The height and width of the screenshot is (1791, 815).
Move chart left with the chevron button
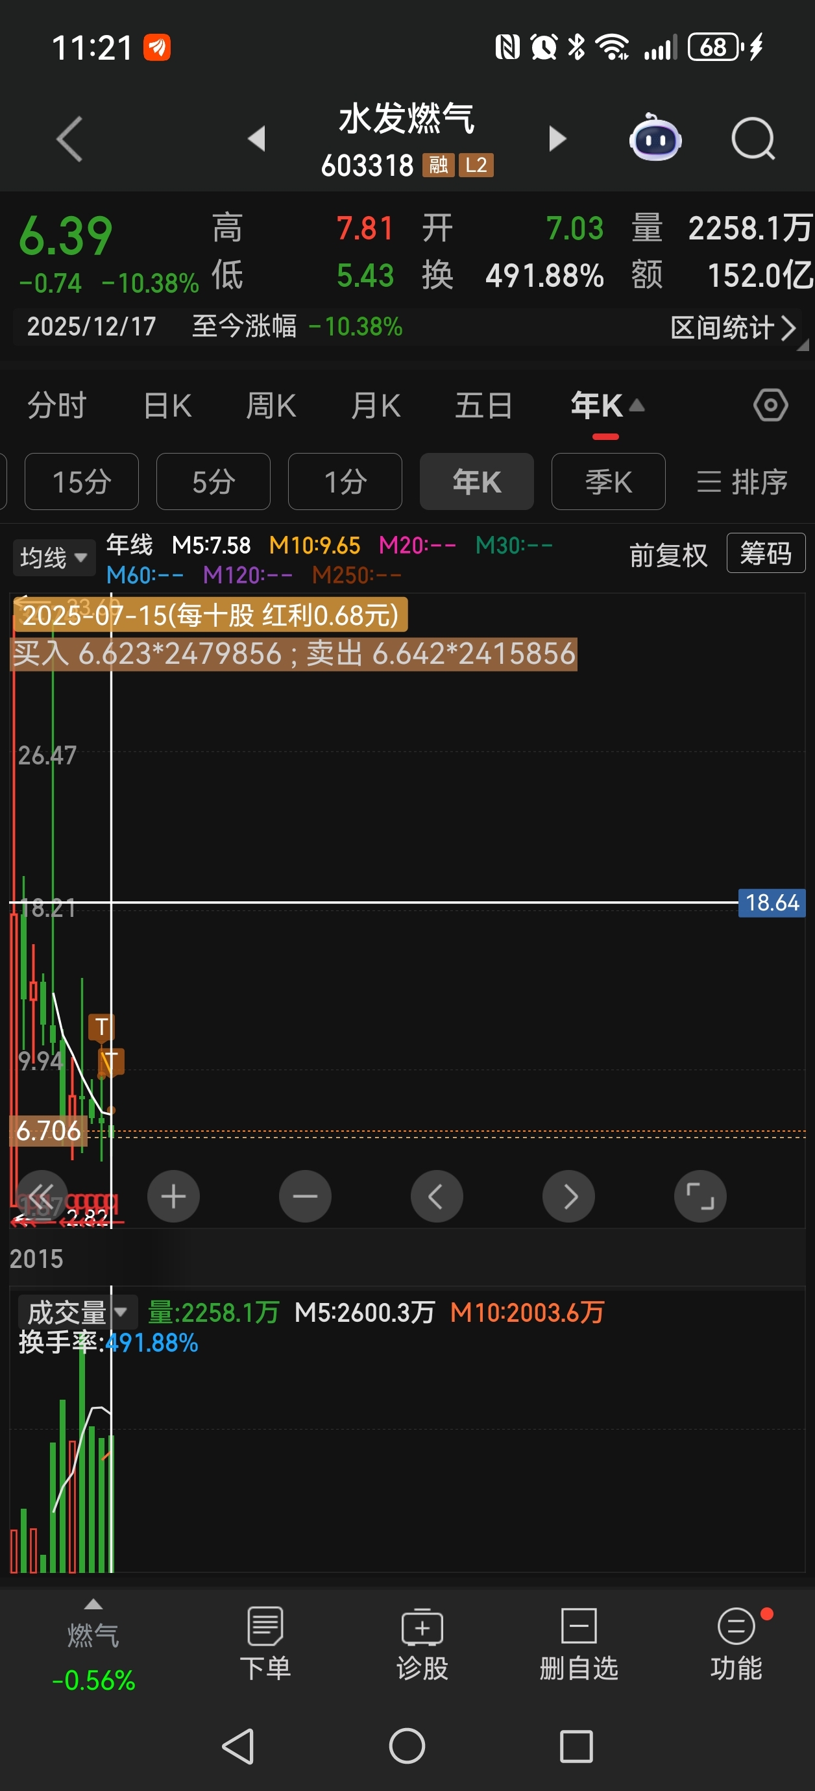click(437, 1196)
